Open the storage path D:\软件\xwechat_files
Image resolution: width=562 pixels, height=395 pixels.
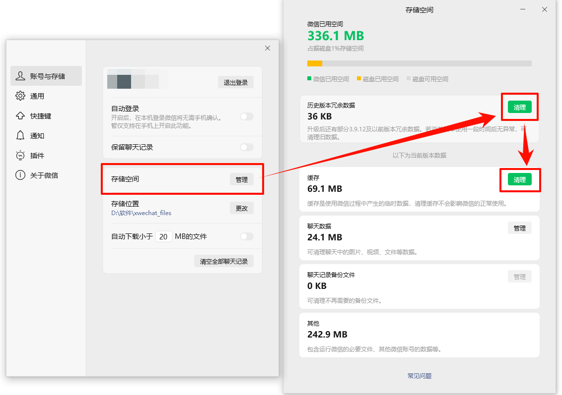pyautogui.click(x=141, y=213)
